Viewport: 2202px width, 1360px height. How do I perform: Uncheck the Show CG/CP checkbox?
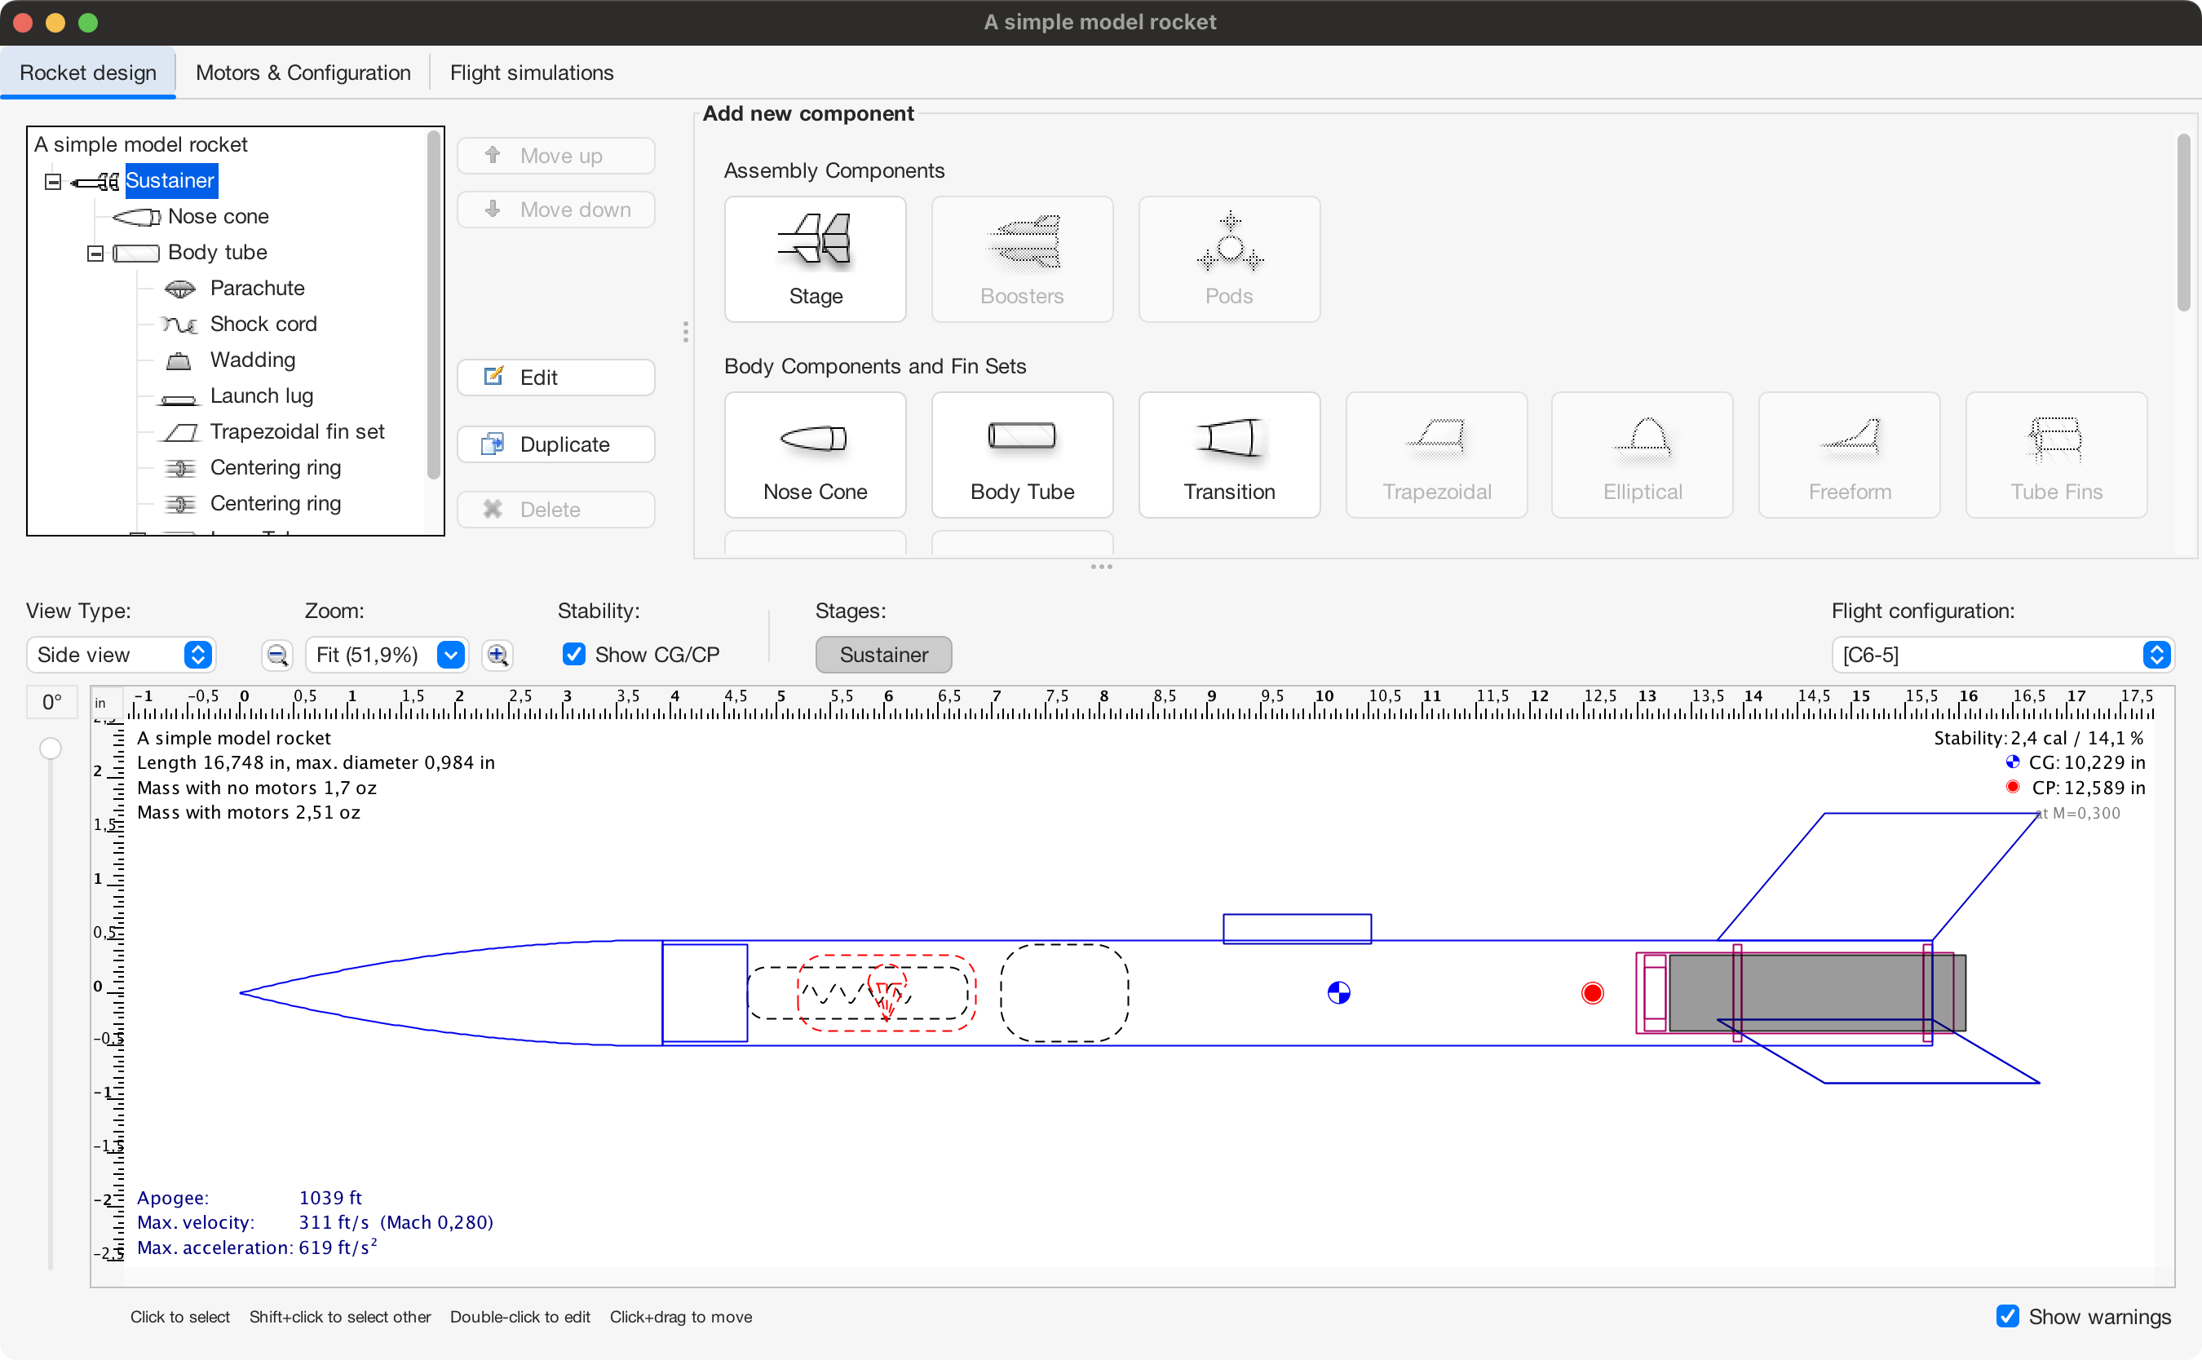tap(574, 655)
